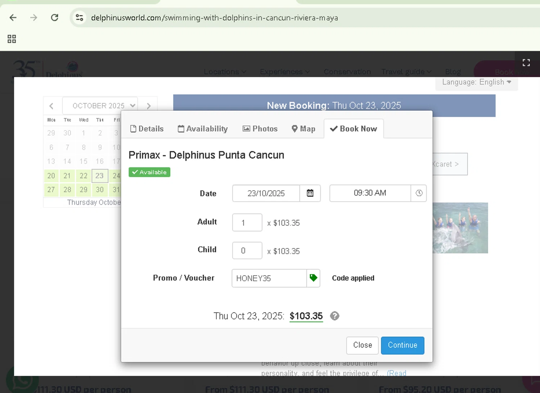Click the Xcaret > button
The image size is (540, 393).
[450, 164]
